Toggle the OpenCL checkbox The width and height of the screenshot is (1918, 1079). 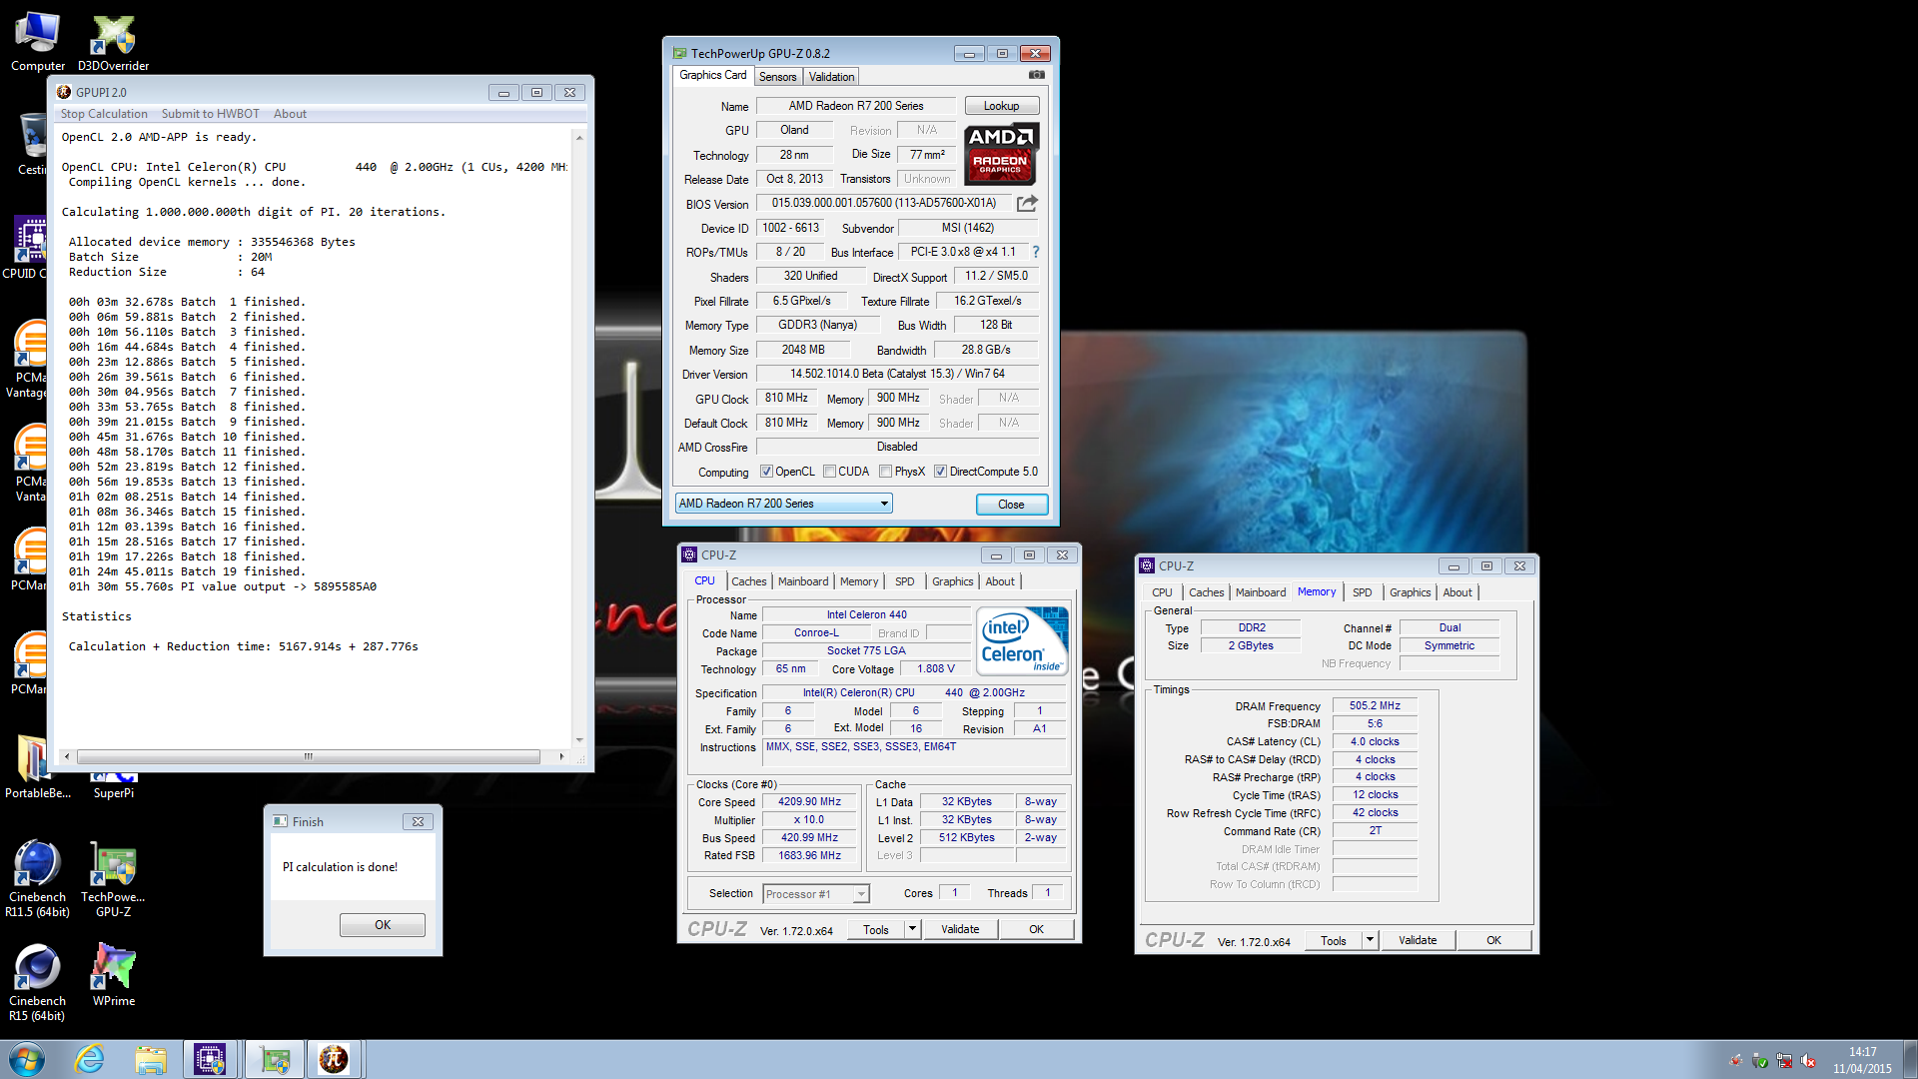click(x=766, y=472)
